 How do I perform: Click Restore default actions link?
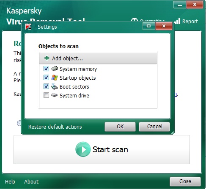(x=55, y=127)
